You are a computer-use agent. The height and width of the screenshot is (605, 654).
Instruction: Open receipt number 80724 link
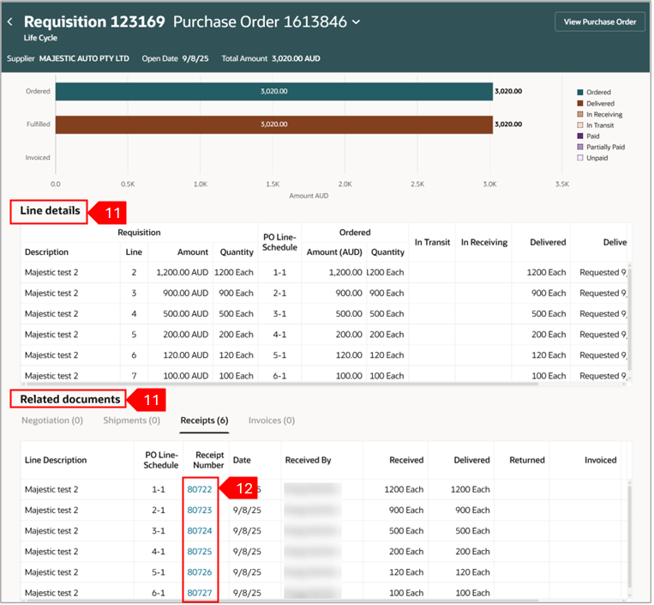(x=199, y=530)
